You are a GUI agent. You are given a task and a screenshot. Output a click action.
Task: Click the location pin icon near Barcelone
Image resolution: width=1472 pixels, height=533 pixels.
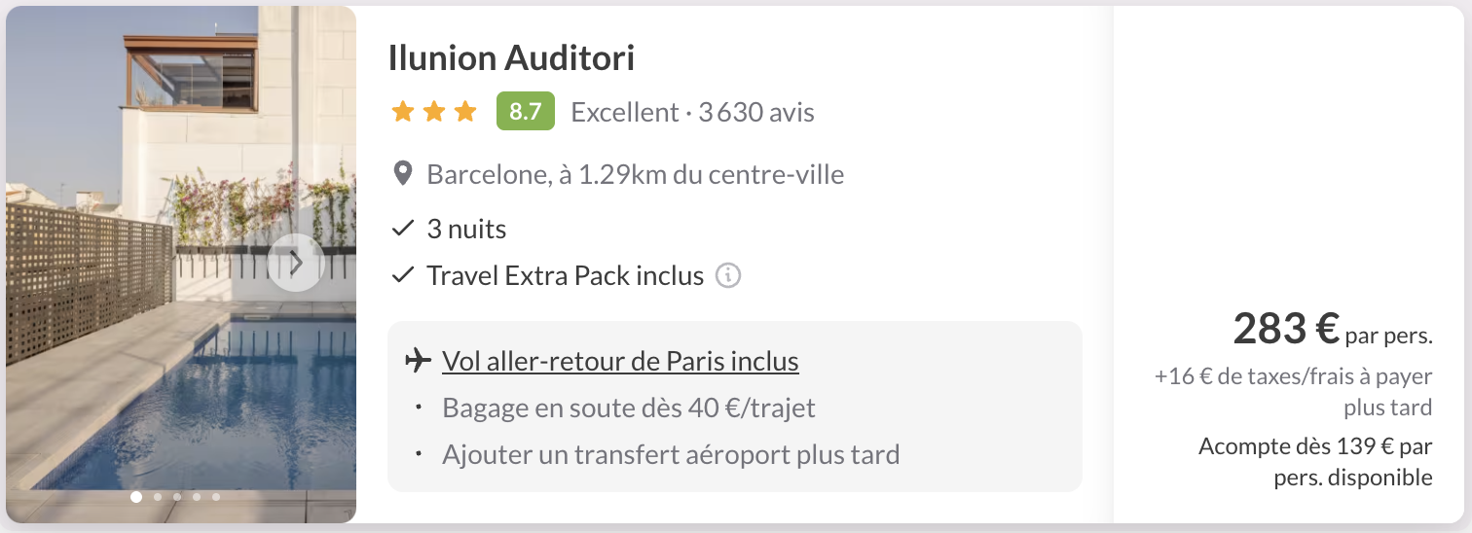point(402,175)
